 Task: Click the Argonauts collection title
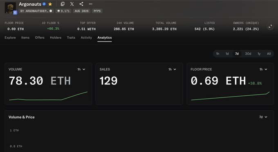tap(30, 4)
